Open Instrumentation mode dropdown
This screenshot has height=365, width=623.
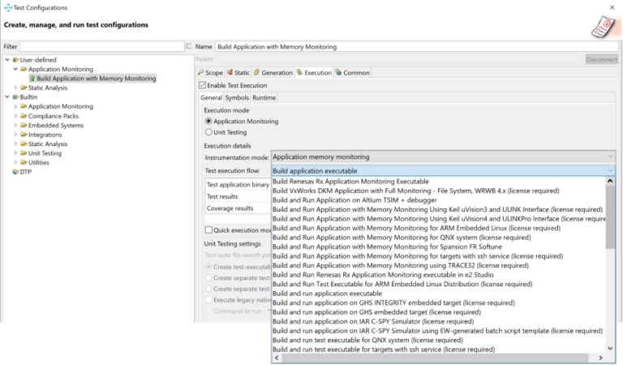[x=444, y=157]
